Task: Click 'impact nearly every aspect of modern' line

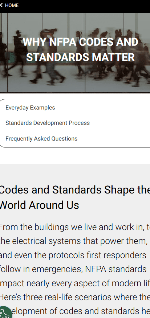Action: click(75, 283)
